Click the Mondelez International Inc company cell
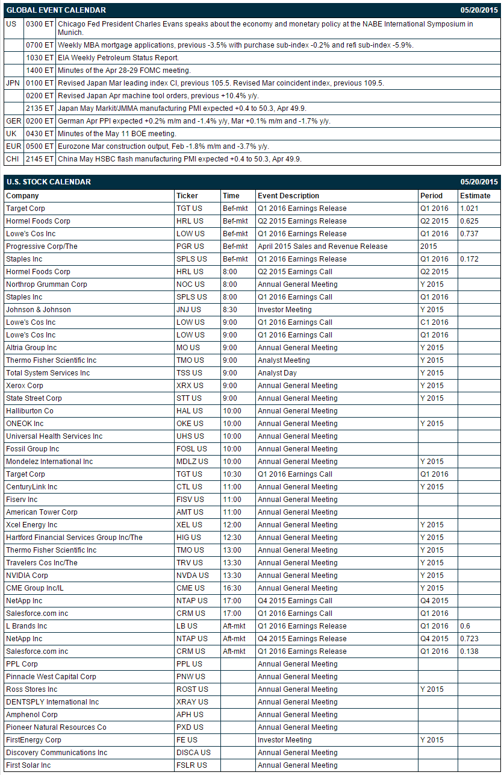This screenshot has width=504, height=775. pyautogui.click(x=89, y=462)
